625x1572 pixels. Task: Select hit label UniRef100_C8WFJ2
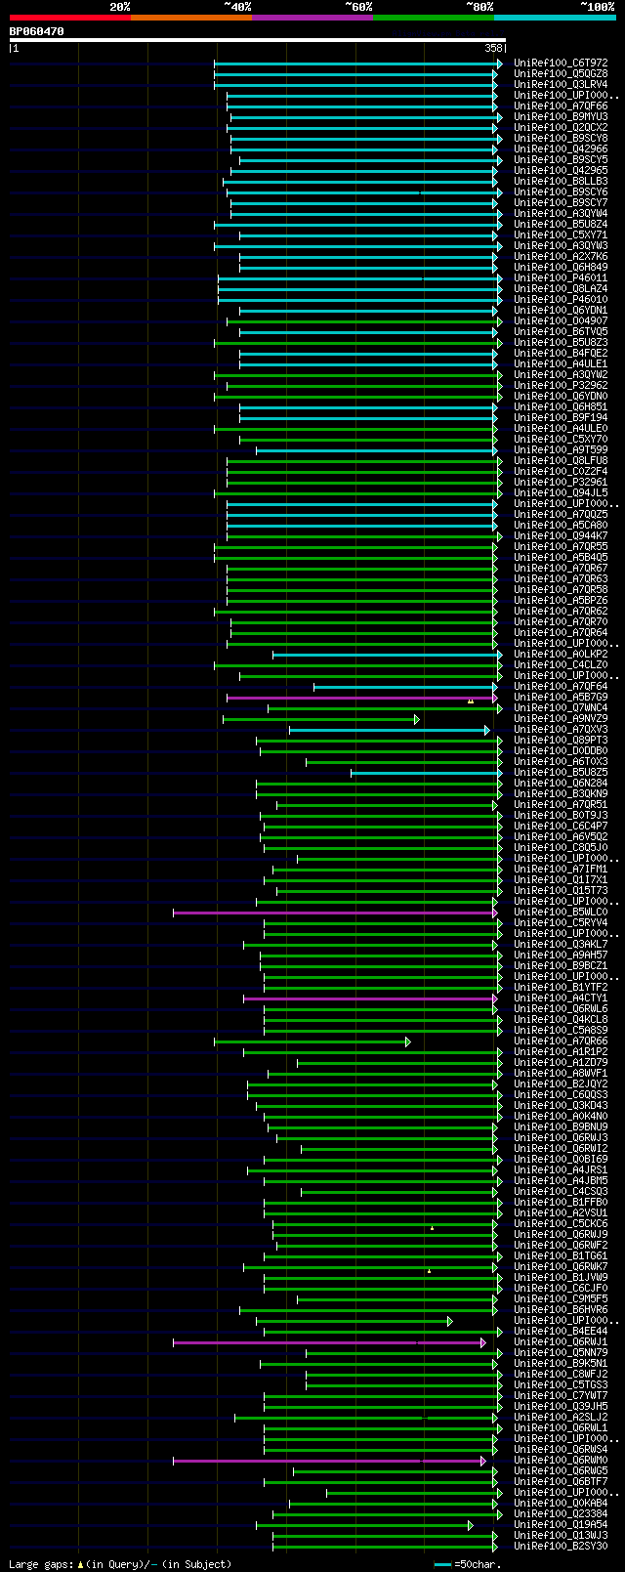[x=561, y=1374]
